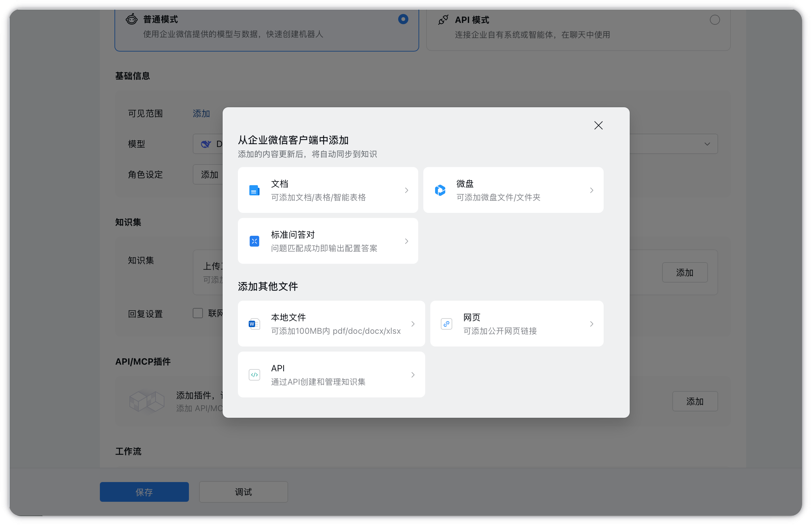Choose the API card title in dialog
The width and height of the screenshot is (811, 525).
pyautogui.click(x=278, y=368)
